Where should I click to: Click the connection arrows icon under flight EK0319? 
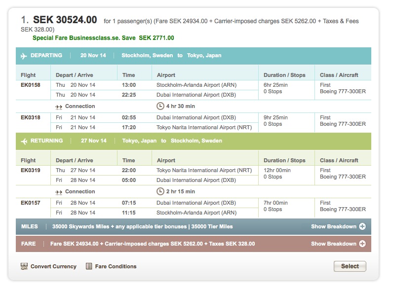tap(59, 192)
